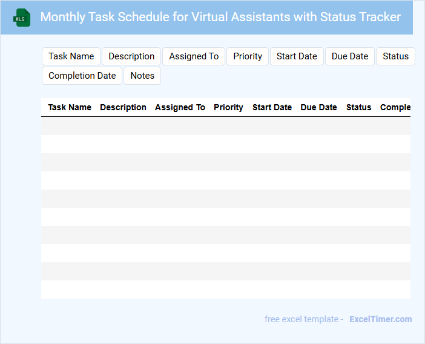Select the Due Date tag
425x344 pixels.
tap(350, 56)
